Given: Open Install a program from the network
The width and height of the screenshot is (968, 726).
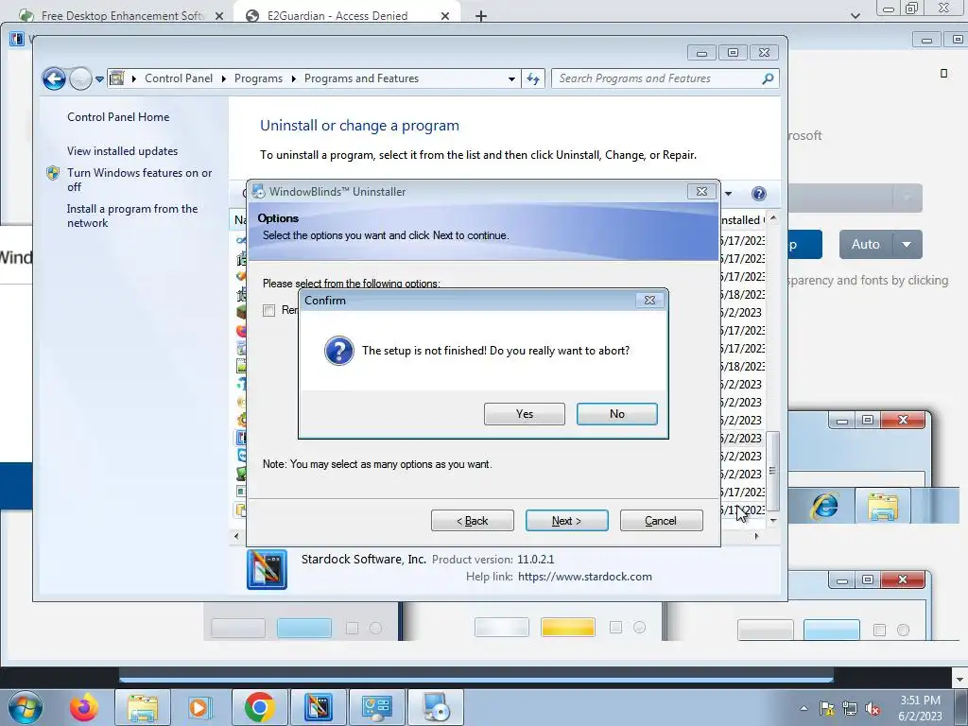Looking at the screenshot, I should coord(132,216).
